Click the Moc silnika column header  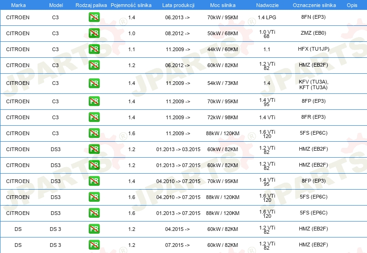pyautogui.click(x=222, y=5)
